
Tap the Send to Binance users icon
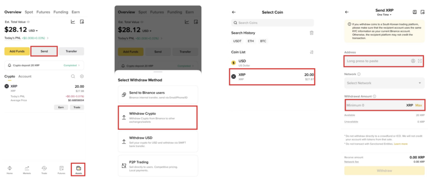pos(124,95)
